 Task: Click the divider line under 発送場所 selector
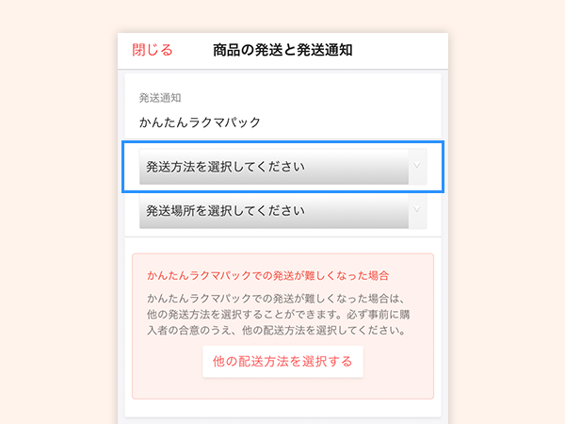coord(282,236)
